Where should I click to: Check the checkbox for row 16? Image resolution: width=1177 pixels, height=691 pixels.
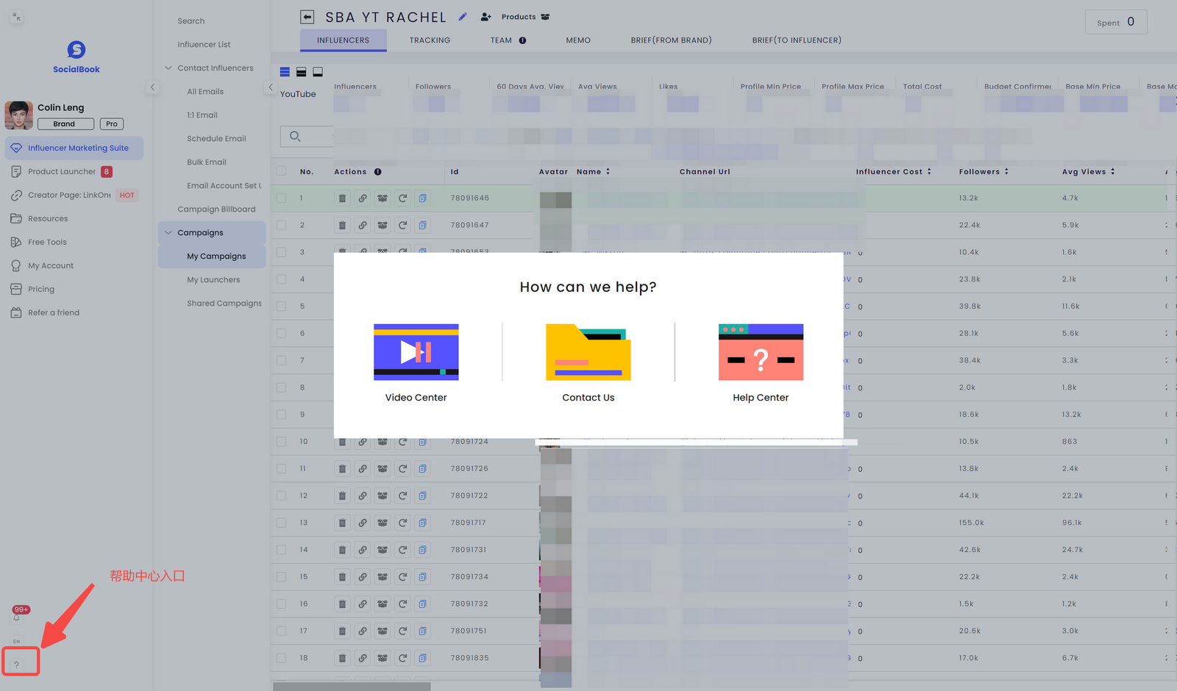281,604
